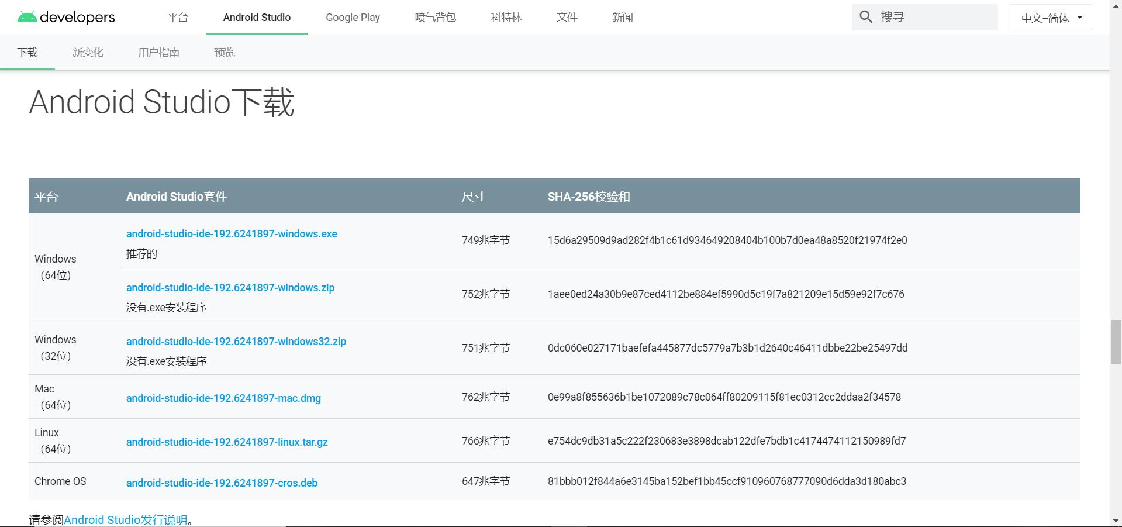
Task: Click the checksum starting with 0dc060e02717
Action: [727, 348]
